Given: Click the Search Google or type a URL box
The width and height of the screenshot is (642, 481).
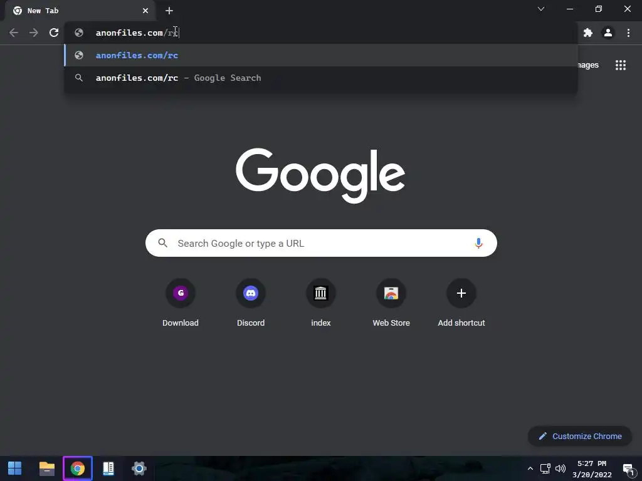Looking at the screenshot, I should click(x=321, y=243).
